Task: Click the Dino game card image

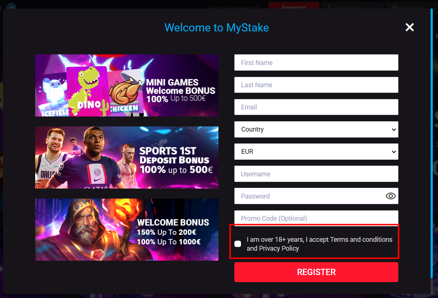Action: point(87,91)
